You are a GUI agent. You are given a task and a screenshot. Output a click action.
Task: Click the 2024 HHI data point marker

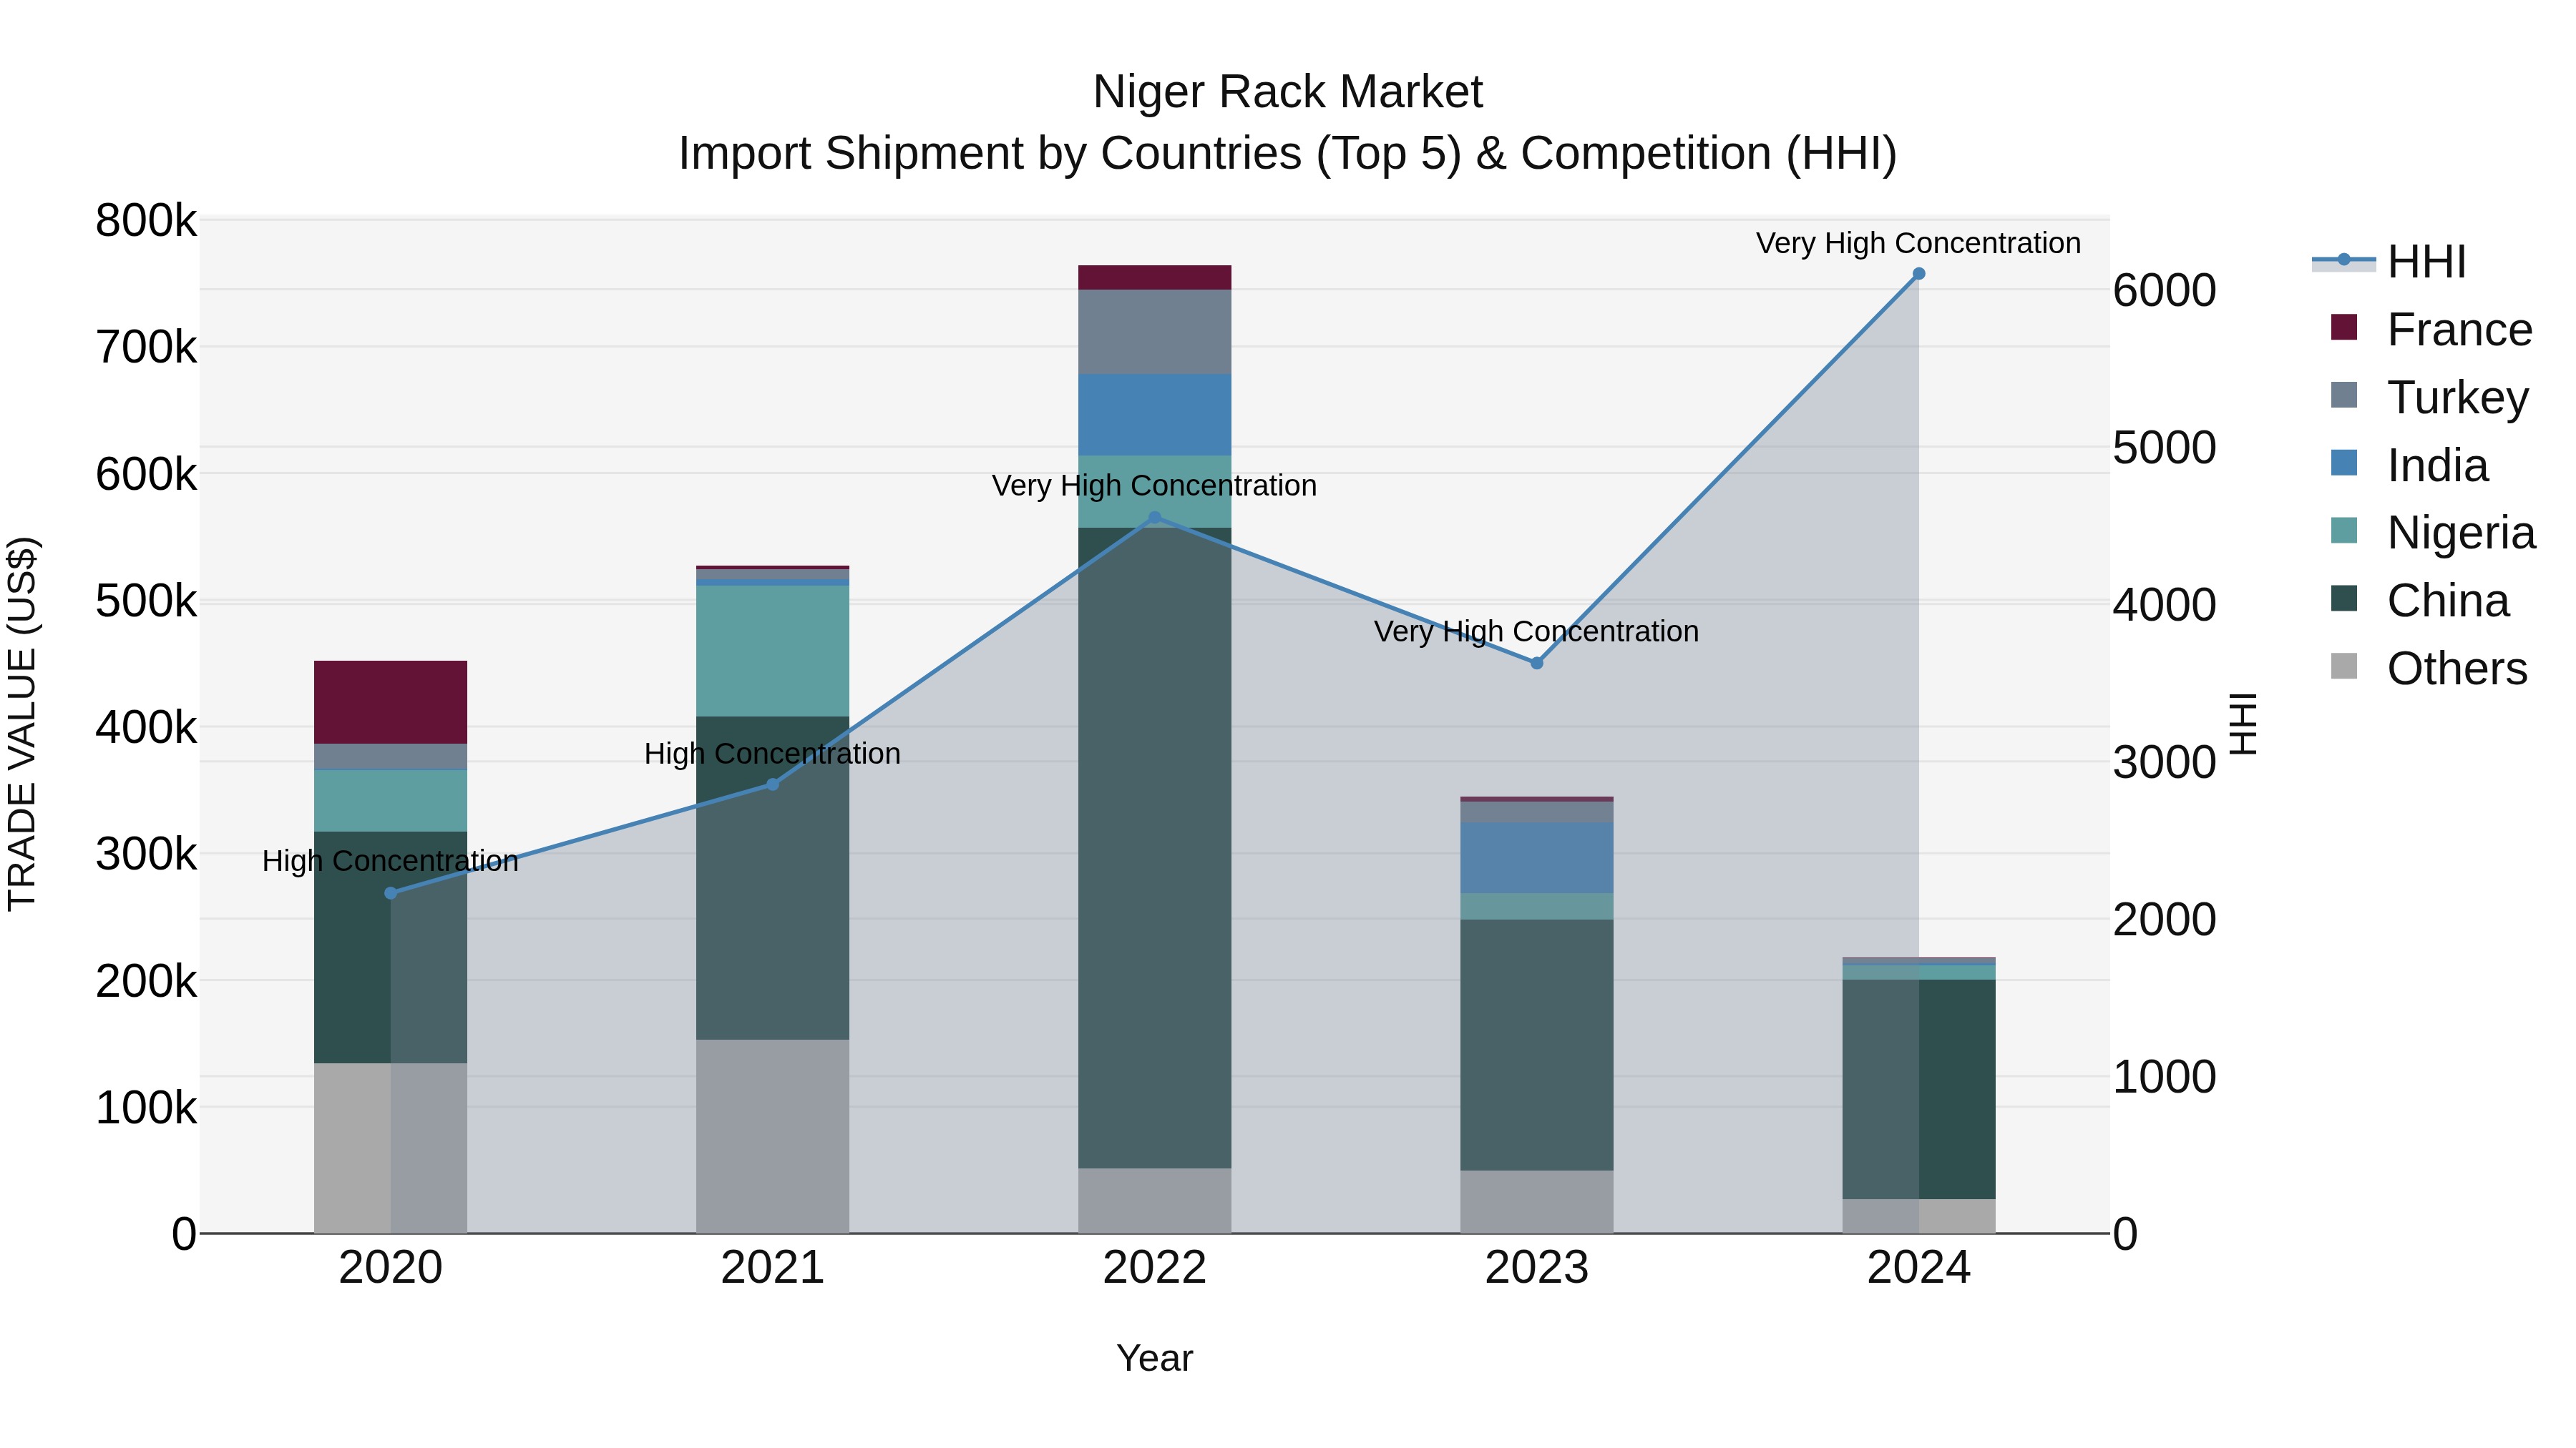tap(1919, 274)
